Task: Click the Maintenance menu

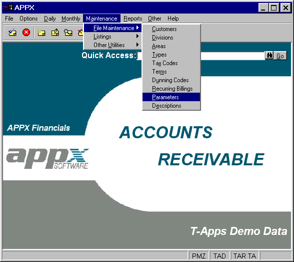Action: (x=101, y=19)
